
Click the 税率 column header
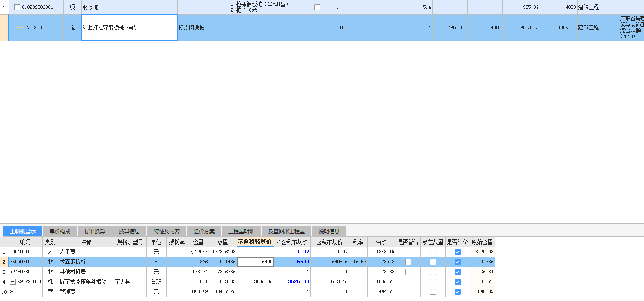358,242
